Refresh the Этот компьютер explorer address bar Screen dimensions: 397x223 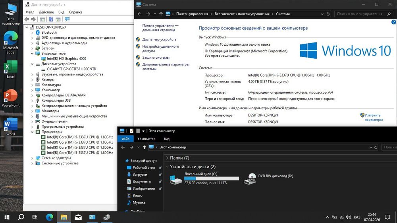click(376, 147)
